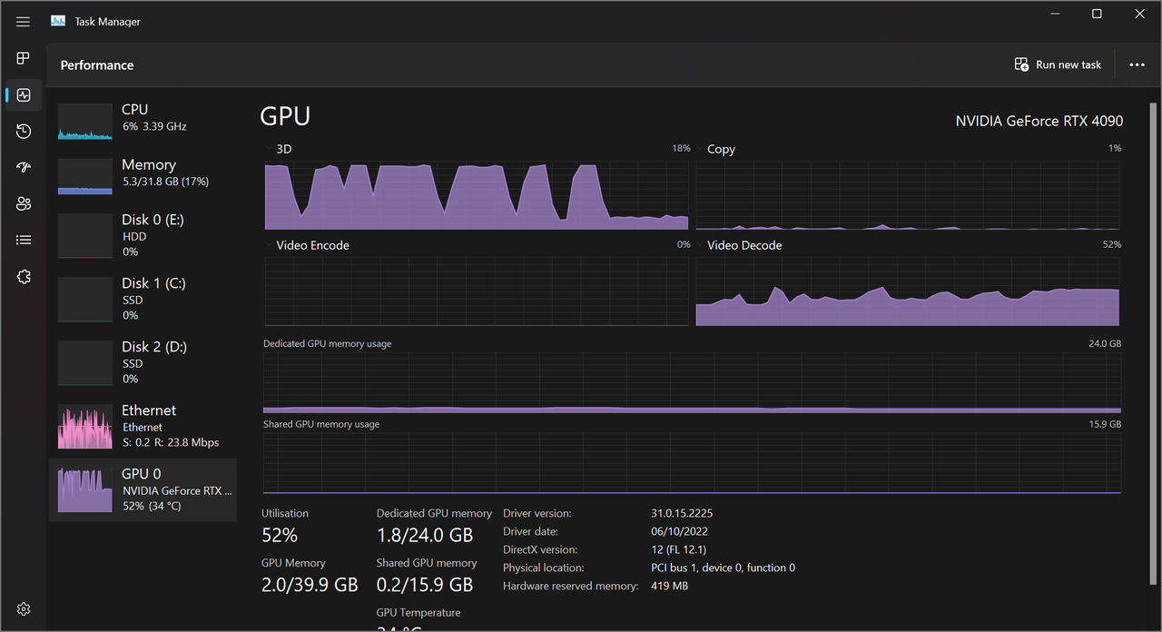Click the Task Manager title bar icon
Screen dimensions: 1162x632
click(58, 21)
